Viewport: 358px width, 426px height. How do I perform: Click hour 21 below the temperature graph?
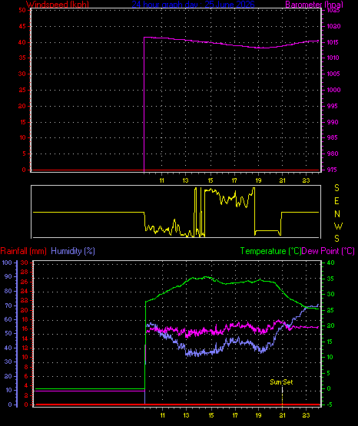283,415
